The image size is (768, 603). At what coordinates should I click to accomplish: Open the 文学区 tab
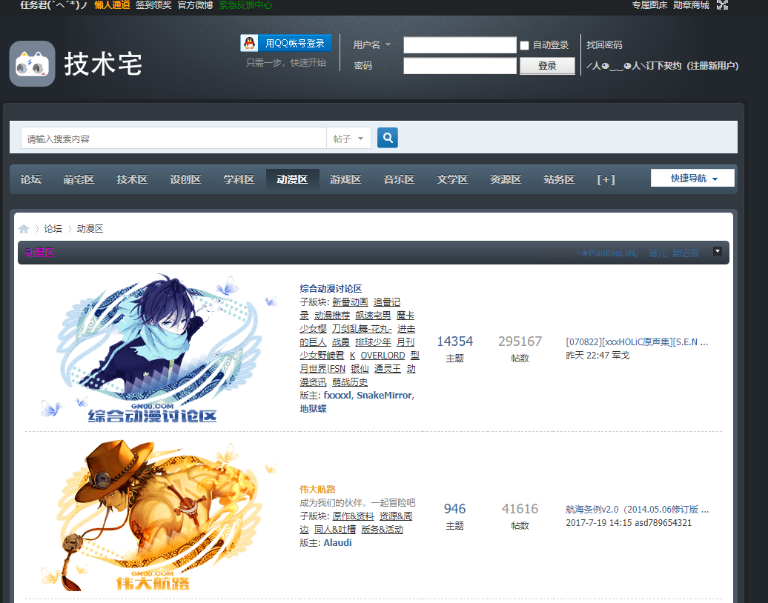(452, 179)
